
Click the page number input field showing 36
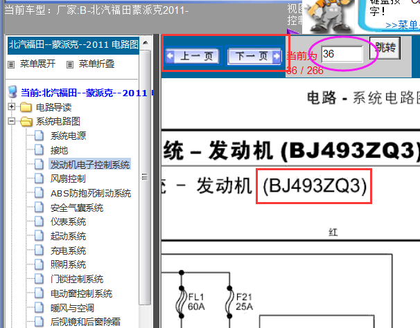point(342,54)
